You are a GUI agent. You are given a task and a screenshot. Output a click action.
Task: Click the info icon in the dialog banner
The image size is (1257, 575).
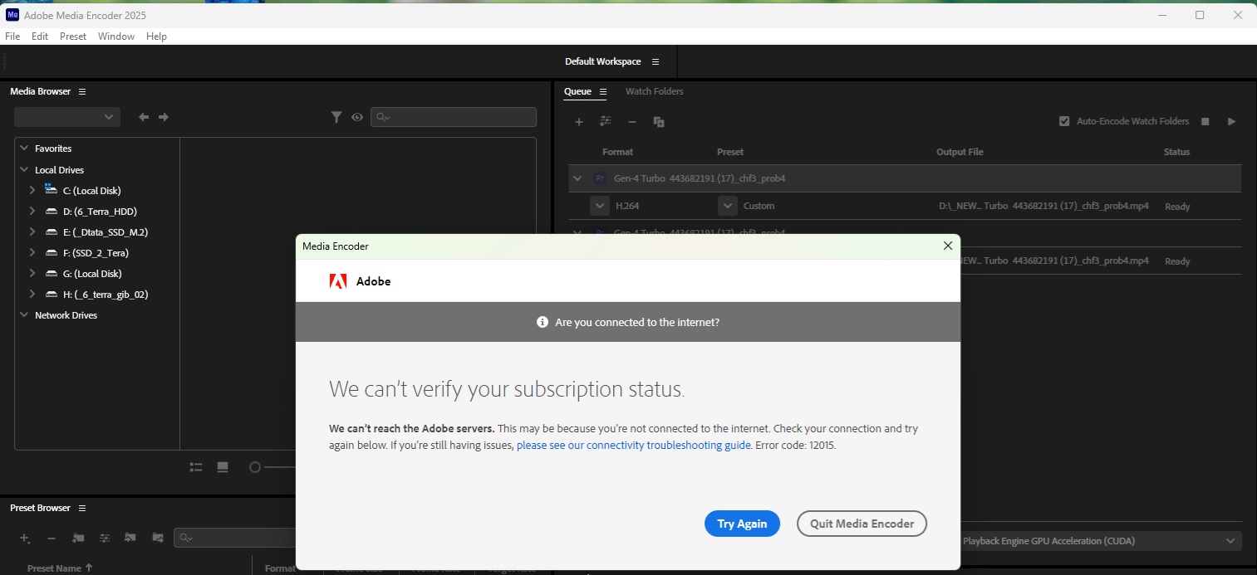[543, 322]
